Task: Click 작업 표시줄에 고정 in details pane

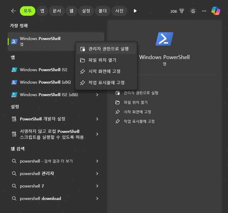Action: (x=139, y=121)
